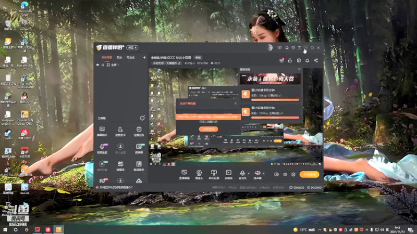Open the hamburger main menu in title bar
Viewport: 417px width, 234px height.
299,48
